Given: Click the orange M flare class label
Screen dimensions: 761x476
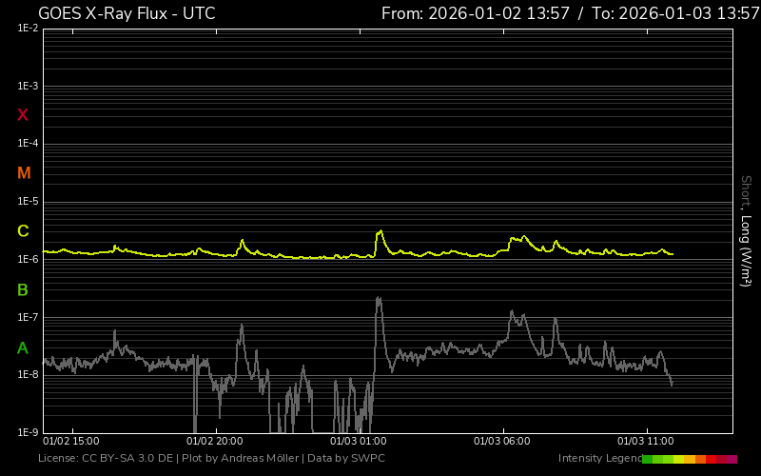Looking at the screenshot, I should coord(24,173).
